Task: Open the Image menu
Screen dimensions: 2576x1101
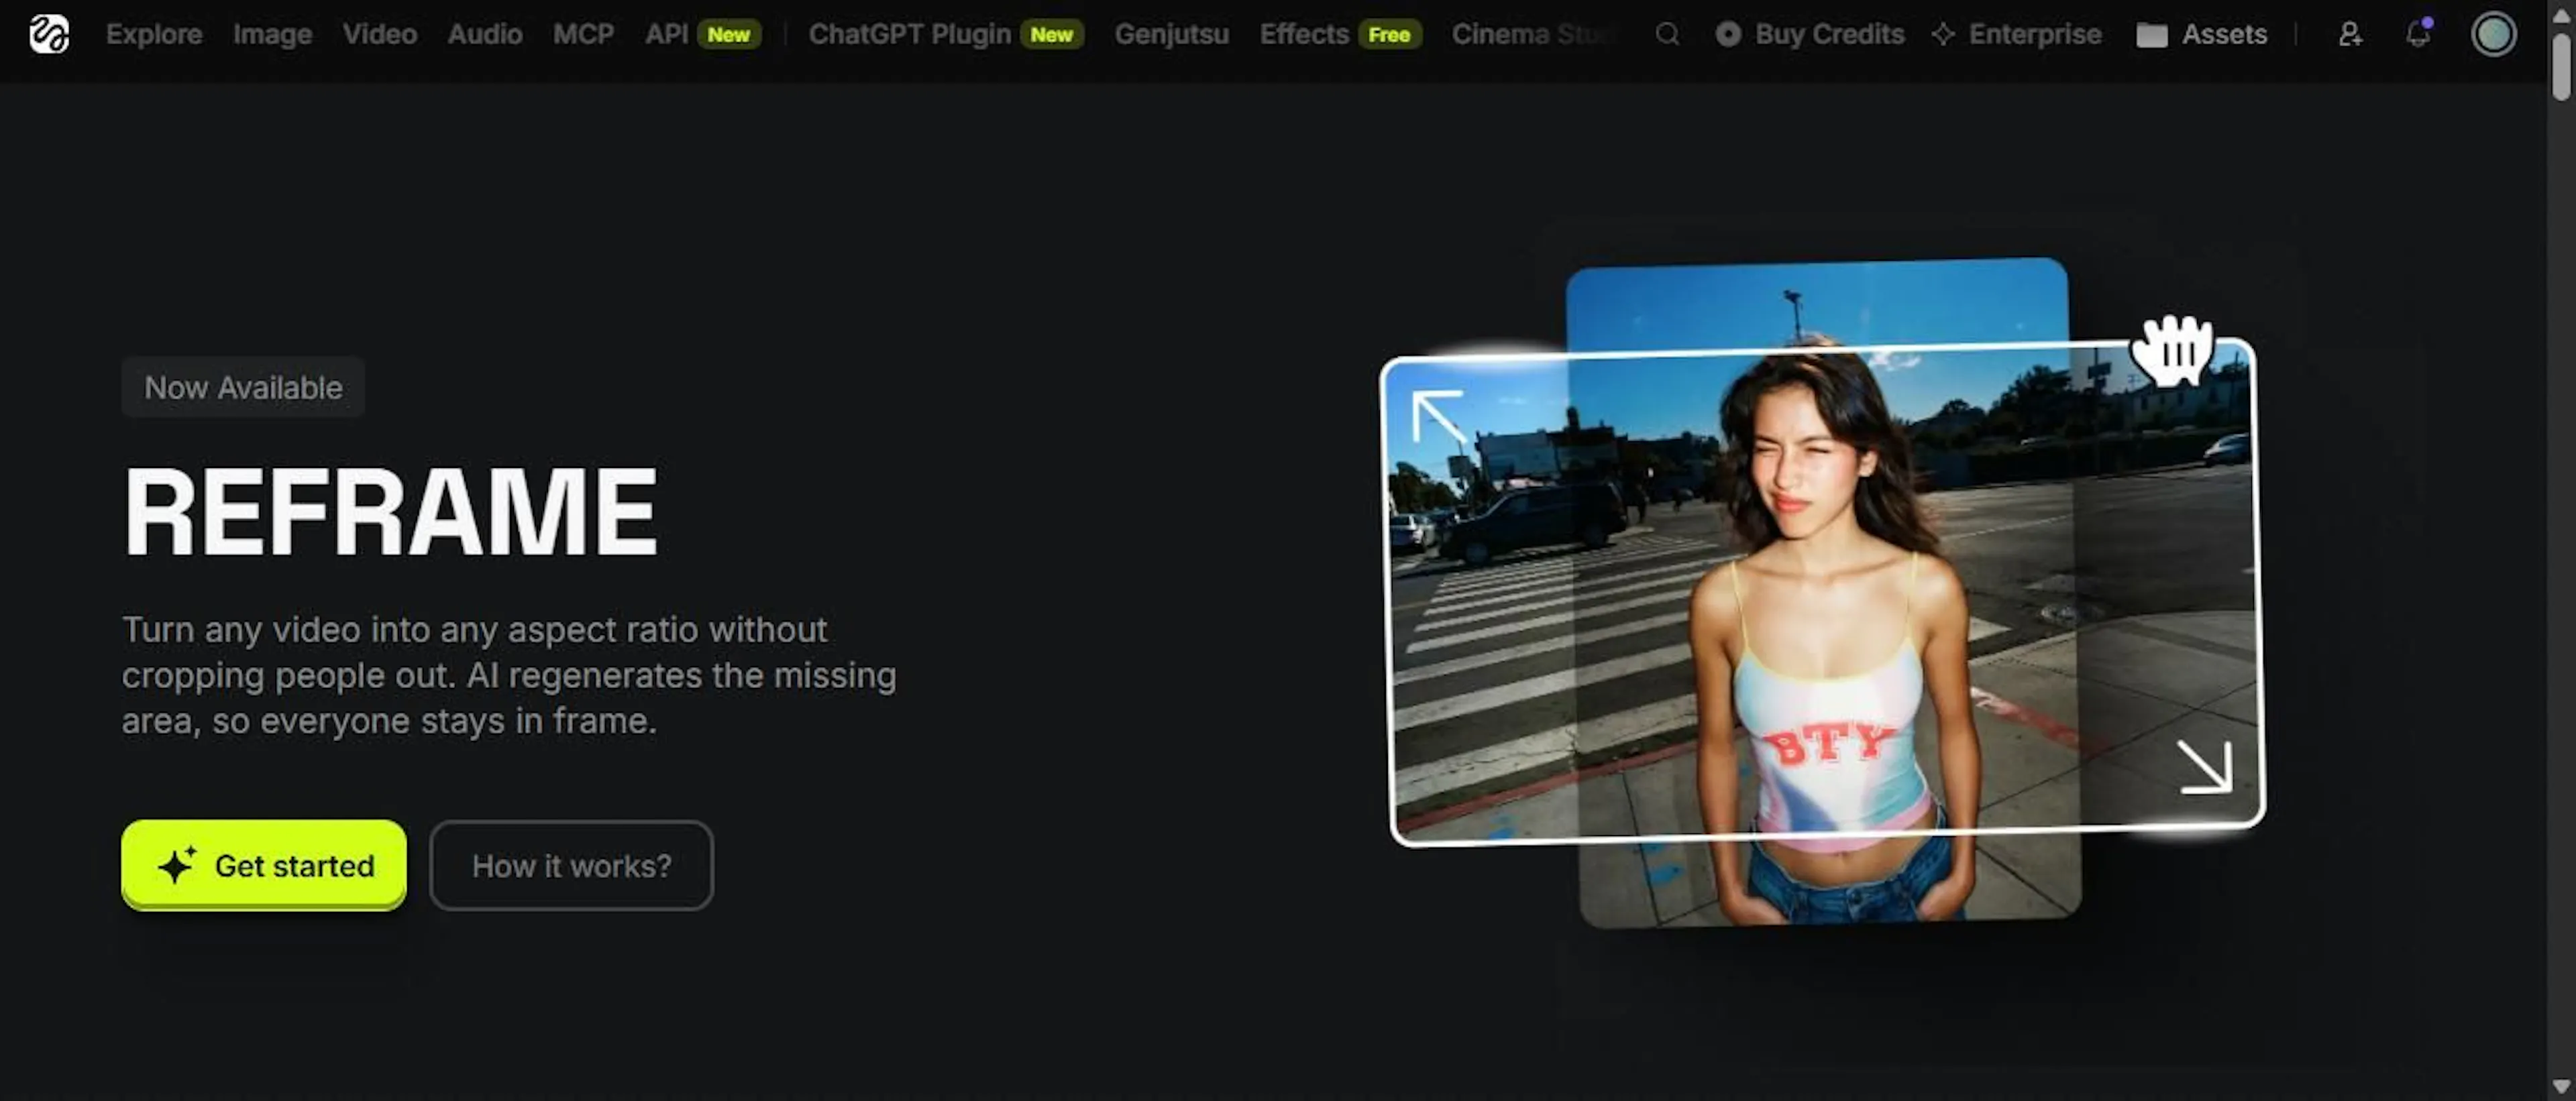Action: click(x=272, y=34)
